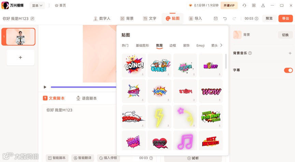Add background music with plus icon

click(290, 53)
